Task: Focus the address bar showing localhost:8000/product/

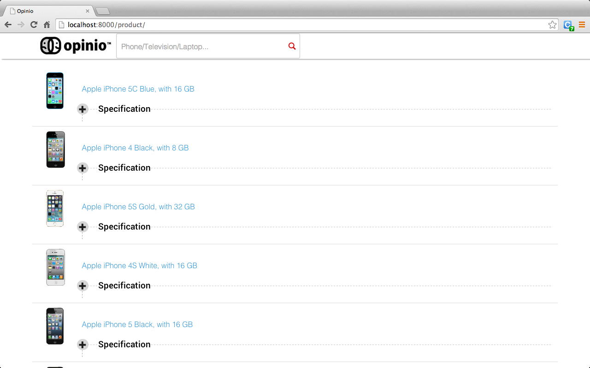Action: tap(307, 25)
